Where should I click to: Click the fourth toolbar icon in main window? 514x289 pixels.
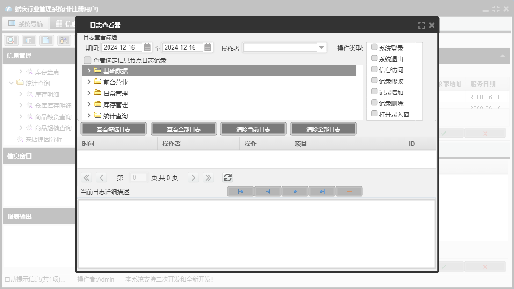[x=64, y=40]
